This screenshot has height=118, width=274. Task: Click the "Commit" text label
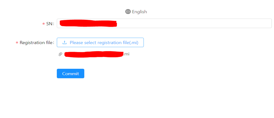[70, 74]
